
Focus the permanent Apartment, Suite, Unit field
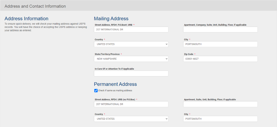click(x=220, y=104)
